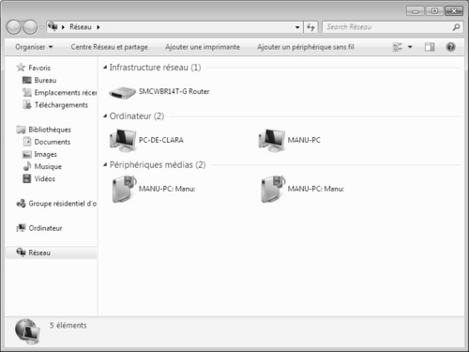Collapse the Ordinateur (2) group
This screenshot has width=469, height=352.
[105, 116]
